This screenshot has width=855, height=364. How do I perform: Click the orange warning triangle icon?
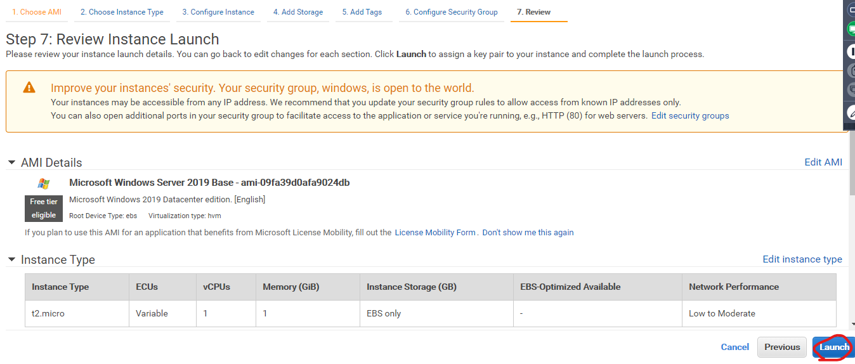click(x=29, y=88)
